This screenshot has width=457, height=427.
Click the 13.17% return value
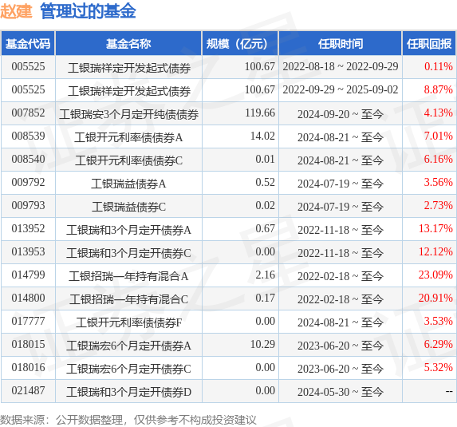click(435, 229)
